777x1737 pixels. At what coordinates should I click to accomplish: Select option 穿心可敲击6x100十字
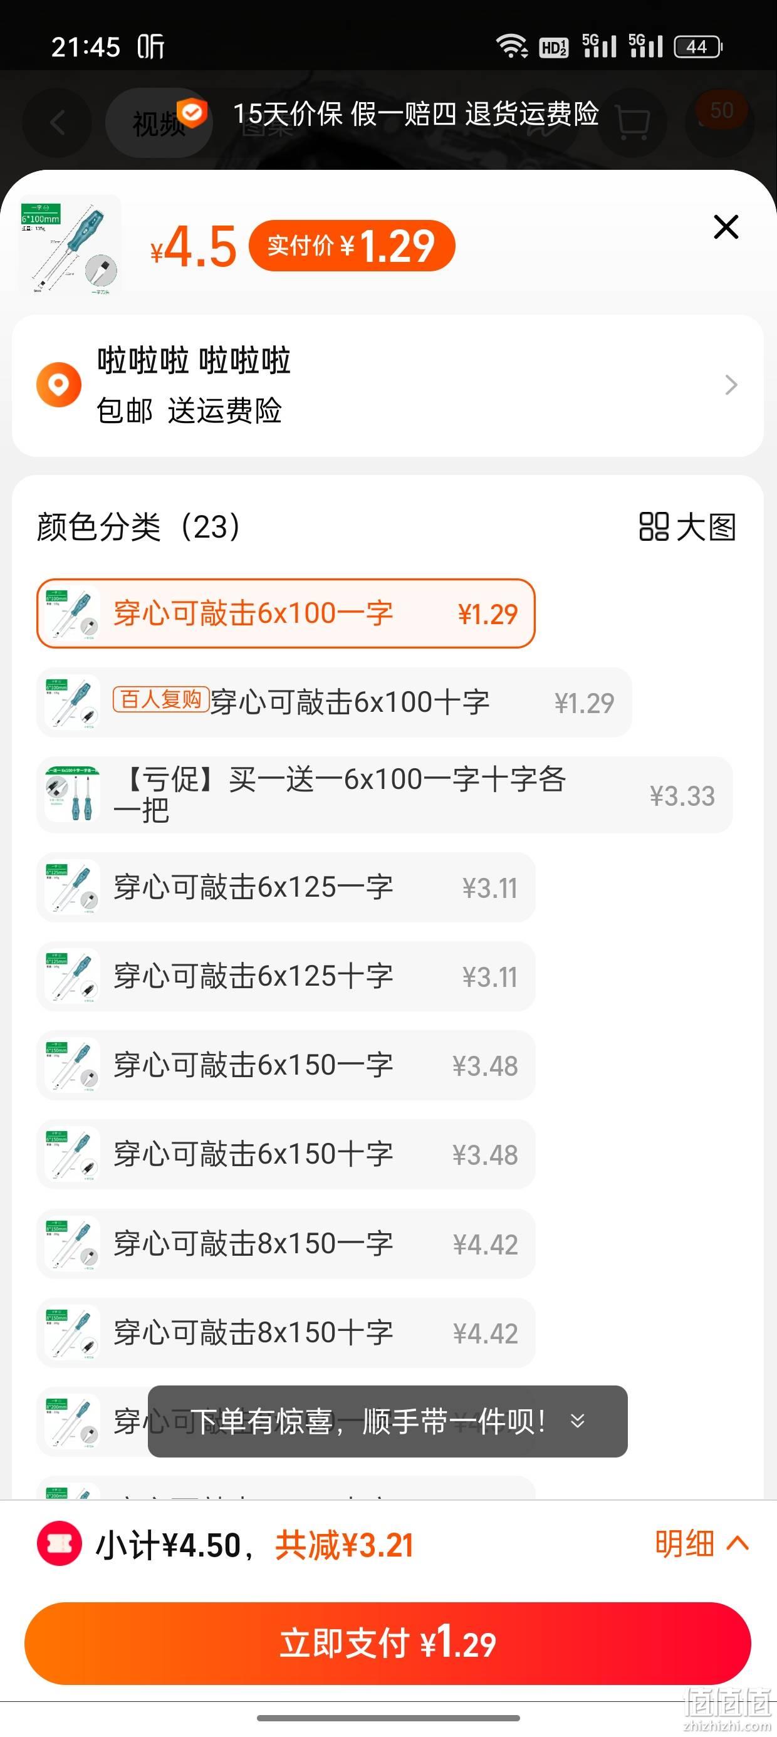click(x=335, y=702)
